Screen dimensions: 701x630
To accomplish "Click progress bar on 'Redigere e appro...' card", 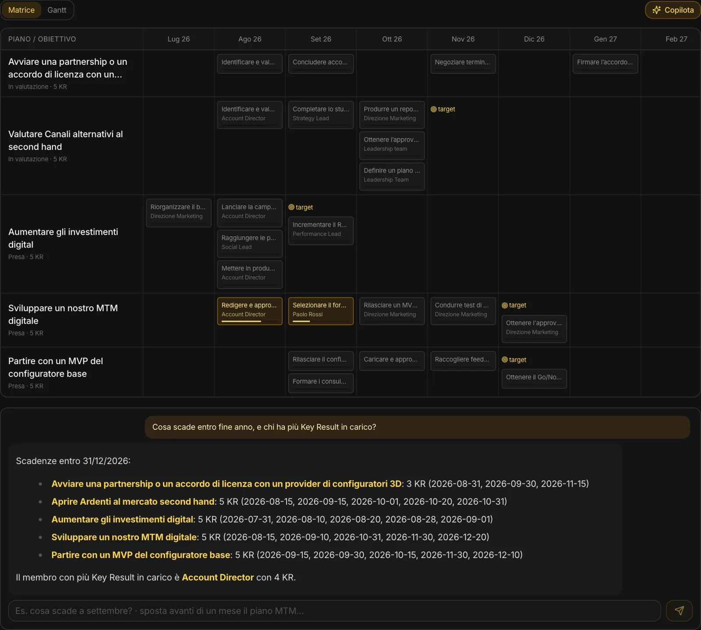I will click(x=250, y=321).
